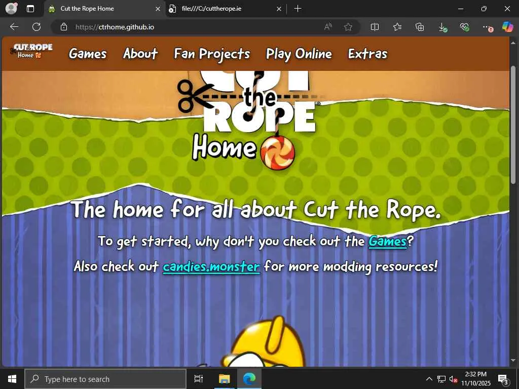Open File Explorer from taskbar
Viewport: 519px width, 389px height.
tap(224, 379)
